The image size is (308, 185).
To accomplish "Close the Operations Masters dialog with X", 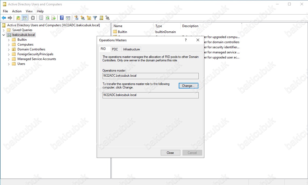I will pyautogui.click(x=198, y=40).
